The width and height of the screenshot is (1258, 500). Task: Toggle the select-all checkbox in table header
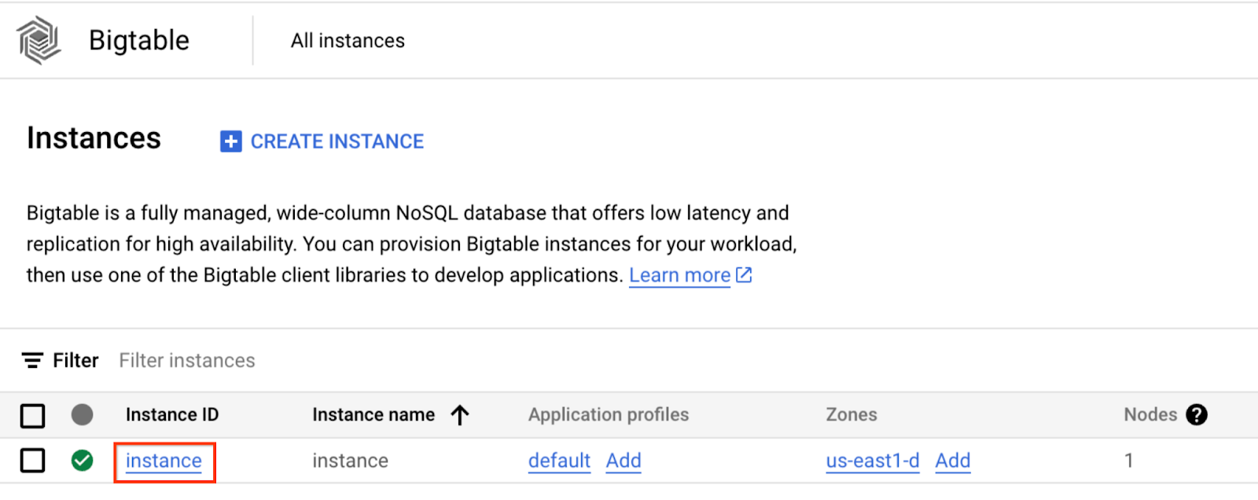pos(32,415)
